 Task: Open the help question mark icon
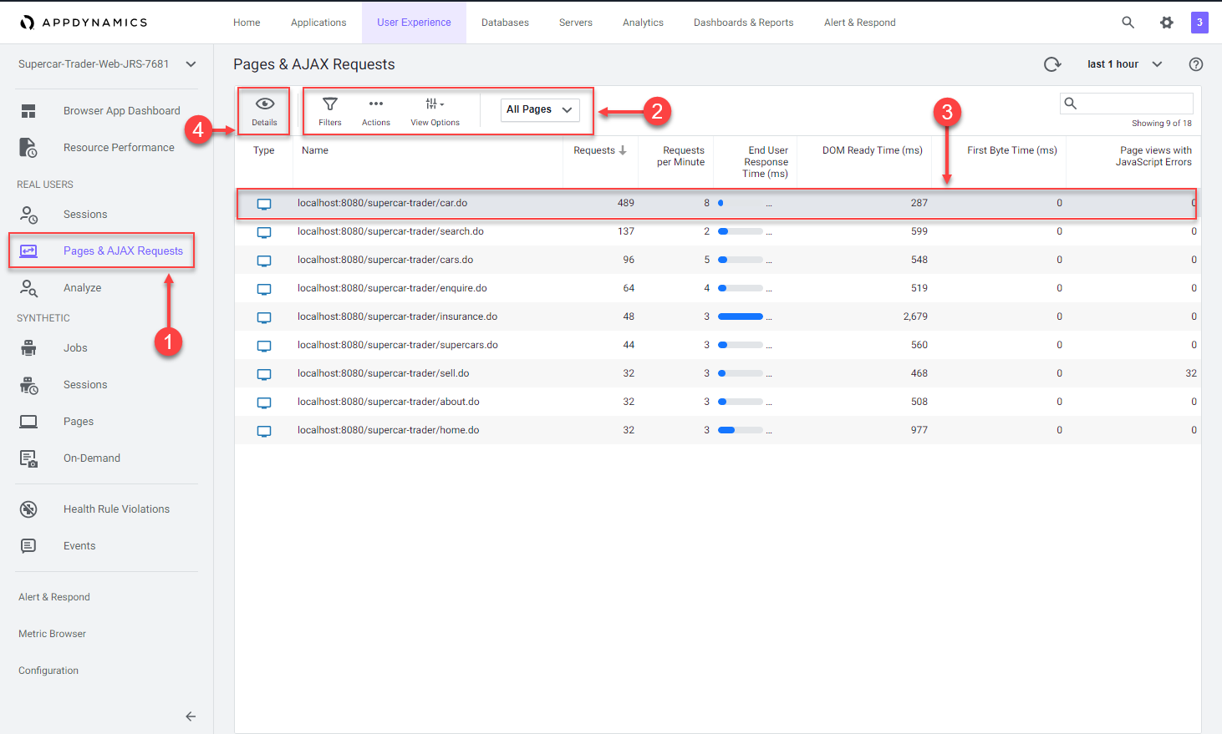[1196, 64]
